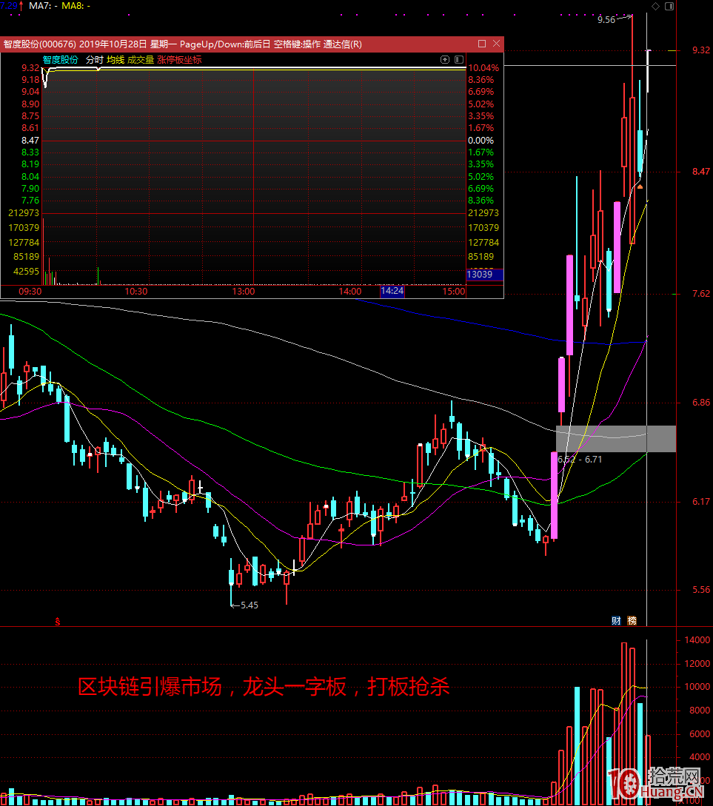Open the 财 financial info marker
Screen dimensions: 713x806
pyautogui.click(x=616, y=620)
